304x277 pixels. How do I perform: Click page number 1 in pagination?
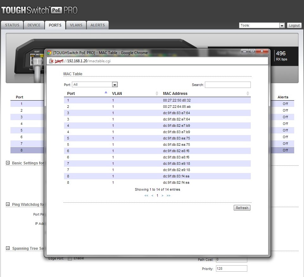[157, 195]
